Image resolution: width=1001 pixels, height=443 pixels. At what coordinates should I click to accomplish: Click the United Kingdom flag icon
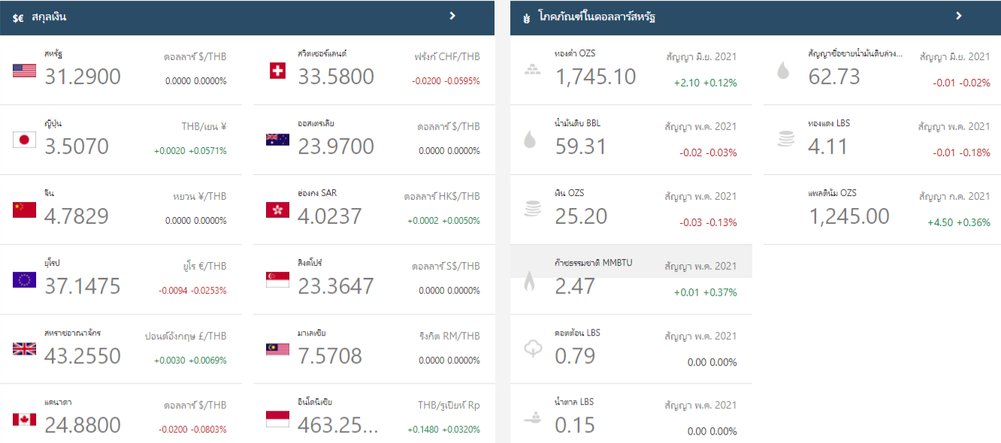tap(24, 348)
